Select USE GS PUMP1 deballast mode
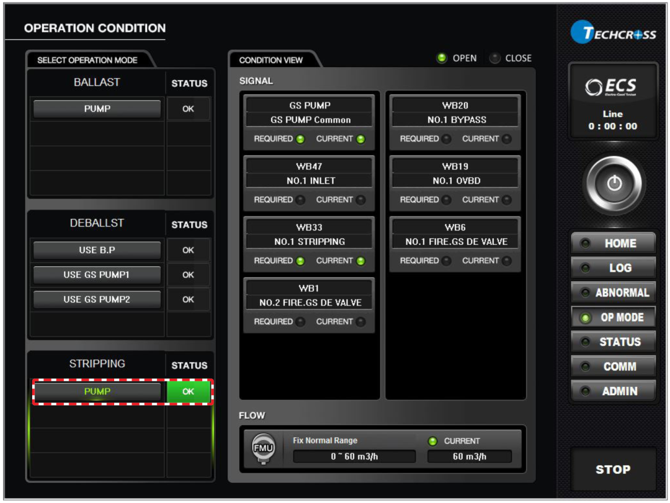The width and height of the screenshot is (670, 503). pyautogui.click(x=97, y=275)
